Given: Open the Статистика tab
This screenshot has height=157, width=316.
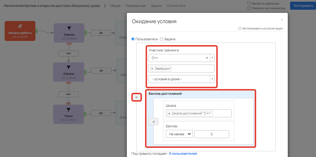Looking at the screenshot, I should (x=176, y=6).
